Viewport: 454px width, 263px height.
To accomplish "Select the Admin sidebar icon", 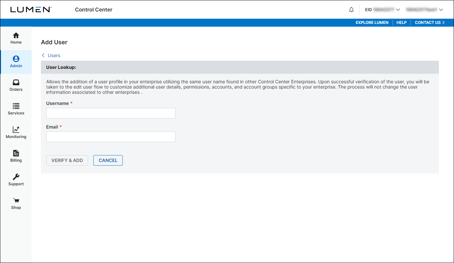I will pyautogui.click(x=16, y=62).
